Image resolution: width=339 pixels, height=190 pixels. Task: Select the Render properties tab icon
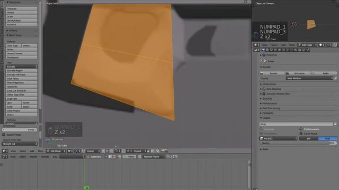tap(263, 50)
